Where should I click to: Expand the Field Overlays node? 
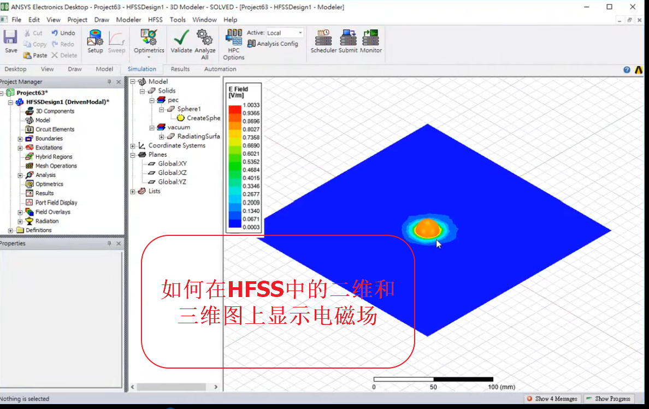tap(20, 212)
